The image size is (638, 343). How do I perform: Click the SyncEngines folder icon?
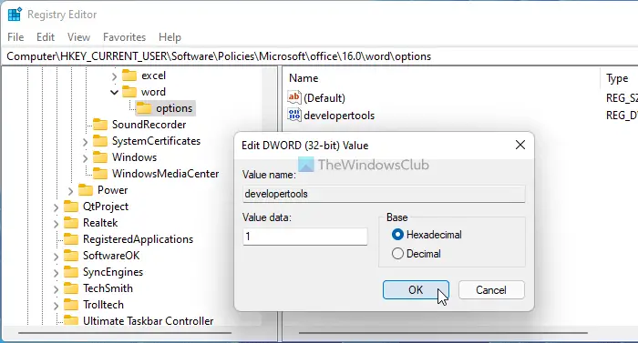click(71, 272)
